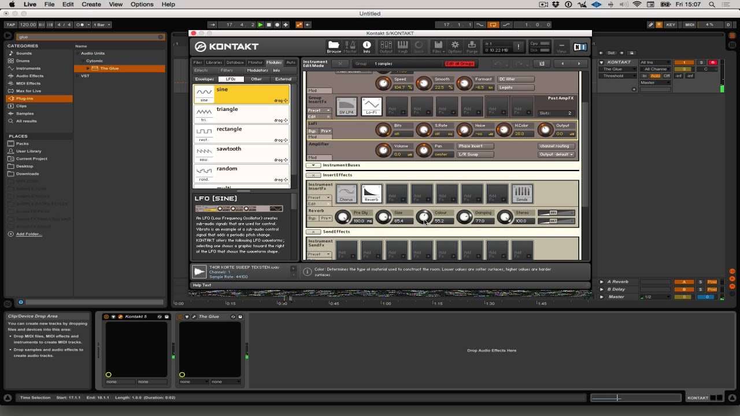Show the Kontakt Output section
Viewport: 740px width, 416px height.
(386, 46)
